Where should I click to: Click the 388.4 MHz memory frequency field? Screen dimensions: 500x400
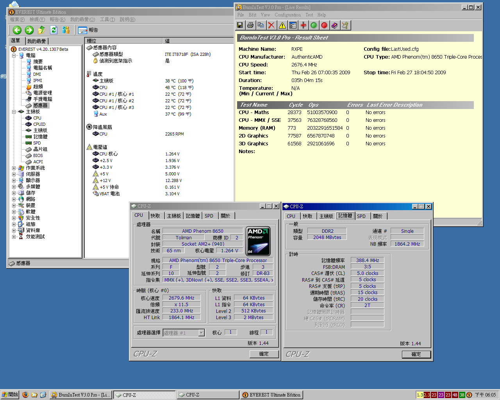tap(368, 260)
